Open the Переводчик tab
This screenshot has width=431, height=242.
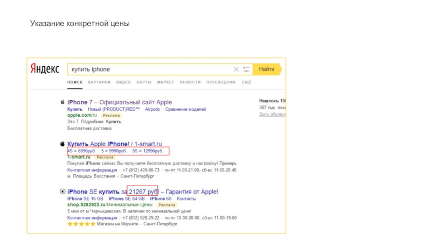click(221, 82)
